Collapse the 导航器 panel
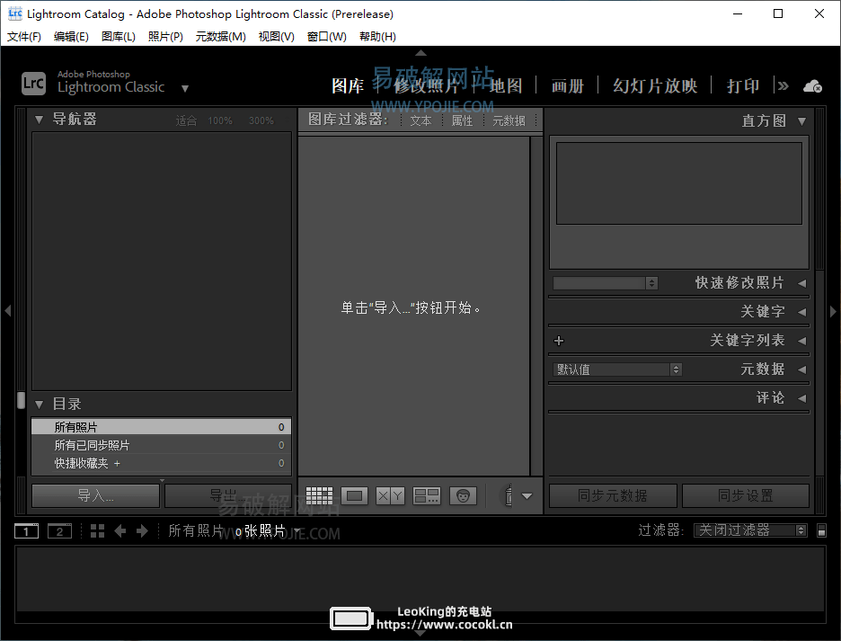This screenshot has height=641, width=841. tap(39, 120)
